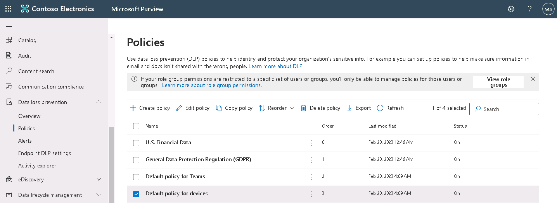
Task: Dismiss the role group permissions banner
Action: (x=533, y=79)
